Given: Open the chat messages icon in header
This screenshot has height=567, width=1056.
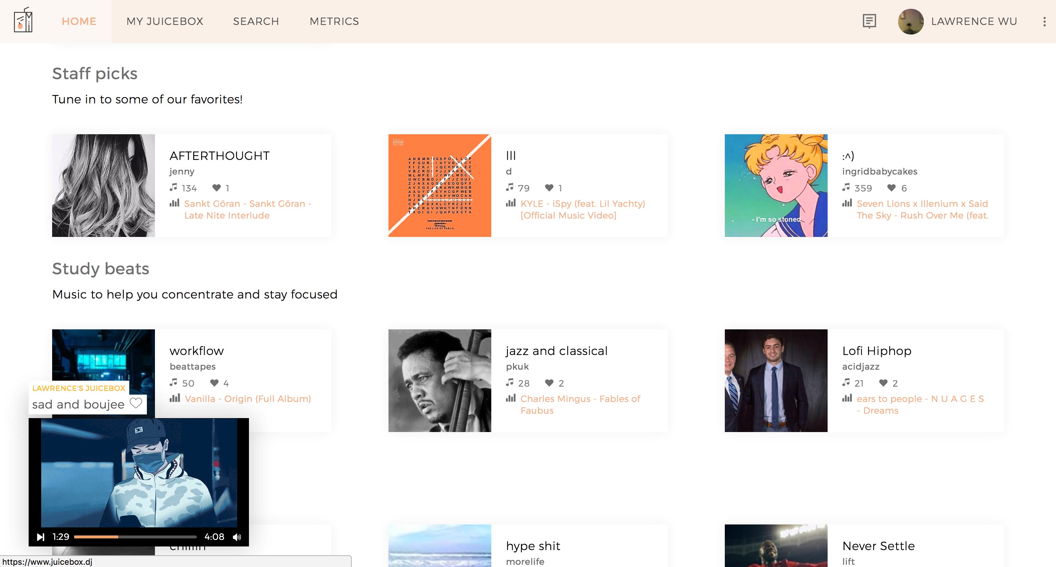Looking at the screenshot, I should coord(869,21).
